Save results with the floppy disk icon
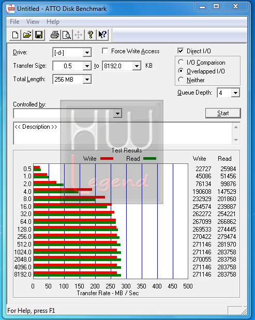This screenshot has height=320, width=255. (39, 35)
